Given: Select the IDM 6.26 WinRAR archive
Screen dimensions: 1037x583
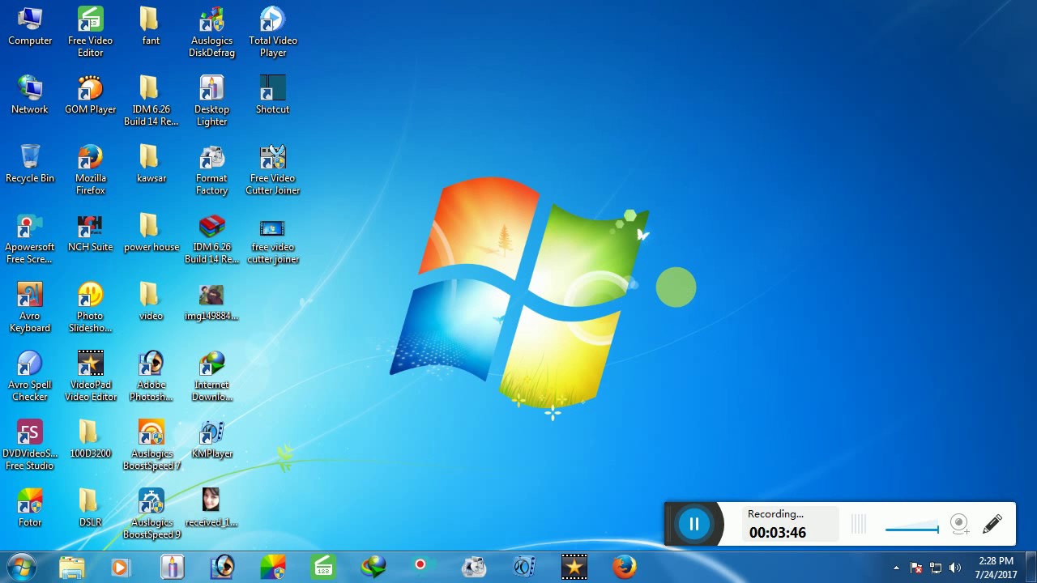Looking at the screenshot, I should [211, 240].
